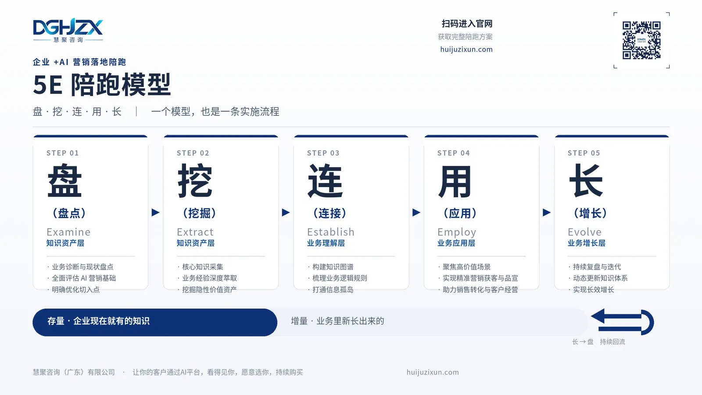The image size is (702, 395).
Task: Click the large 长 character in Step 05
Action: [x=586, y=181]
